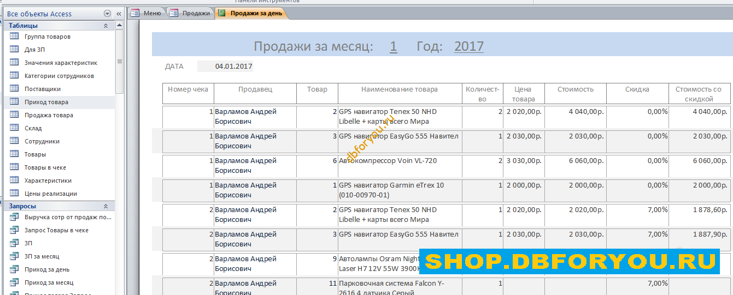Screen dimensions: 733x295
Task: Click the 1 878,60р. discounted cost cell
Action: tap(699, 214)
